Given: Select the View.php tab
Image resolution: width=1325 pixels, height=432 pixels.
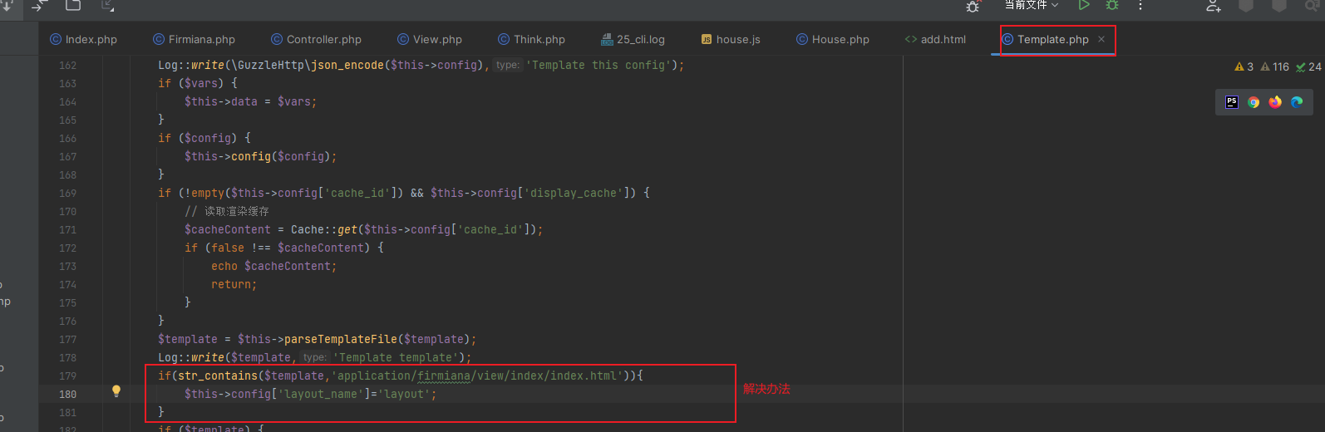Looking at the screenshot, I should click(x=430, y=39).
